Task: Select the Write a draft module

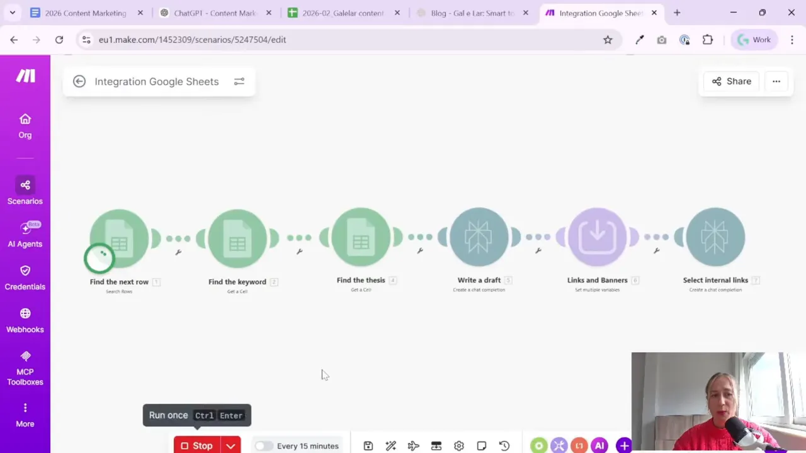Action: click(x=479, y=237)
